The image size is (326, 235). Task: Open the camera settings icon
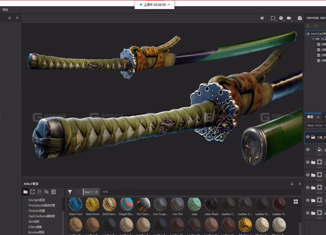[289, 18]
